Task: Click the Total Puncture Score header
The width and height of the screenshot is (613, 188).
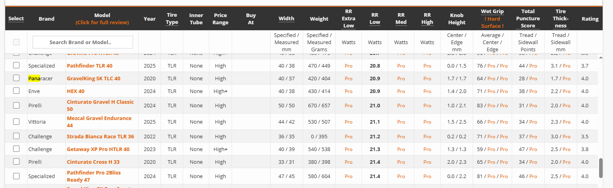Action: [x=528, y=18]
